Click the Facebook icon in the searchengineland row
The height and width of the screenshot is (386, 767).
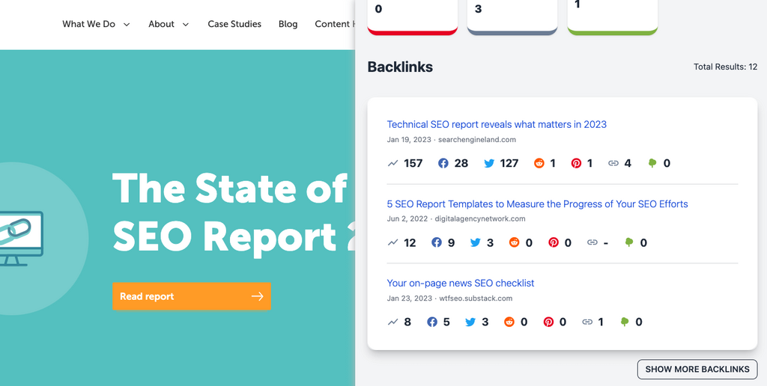(443, 163)
